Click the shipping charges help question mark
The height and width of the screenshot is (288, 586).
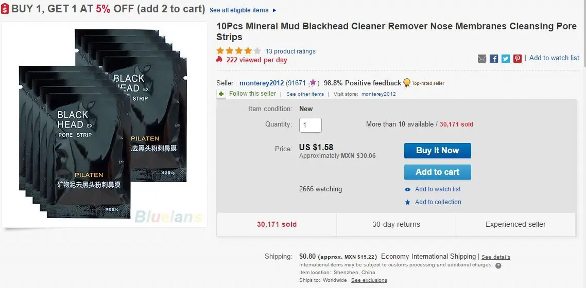(498, 265)
